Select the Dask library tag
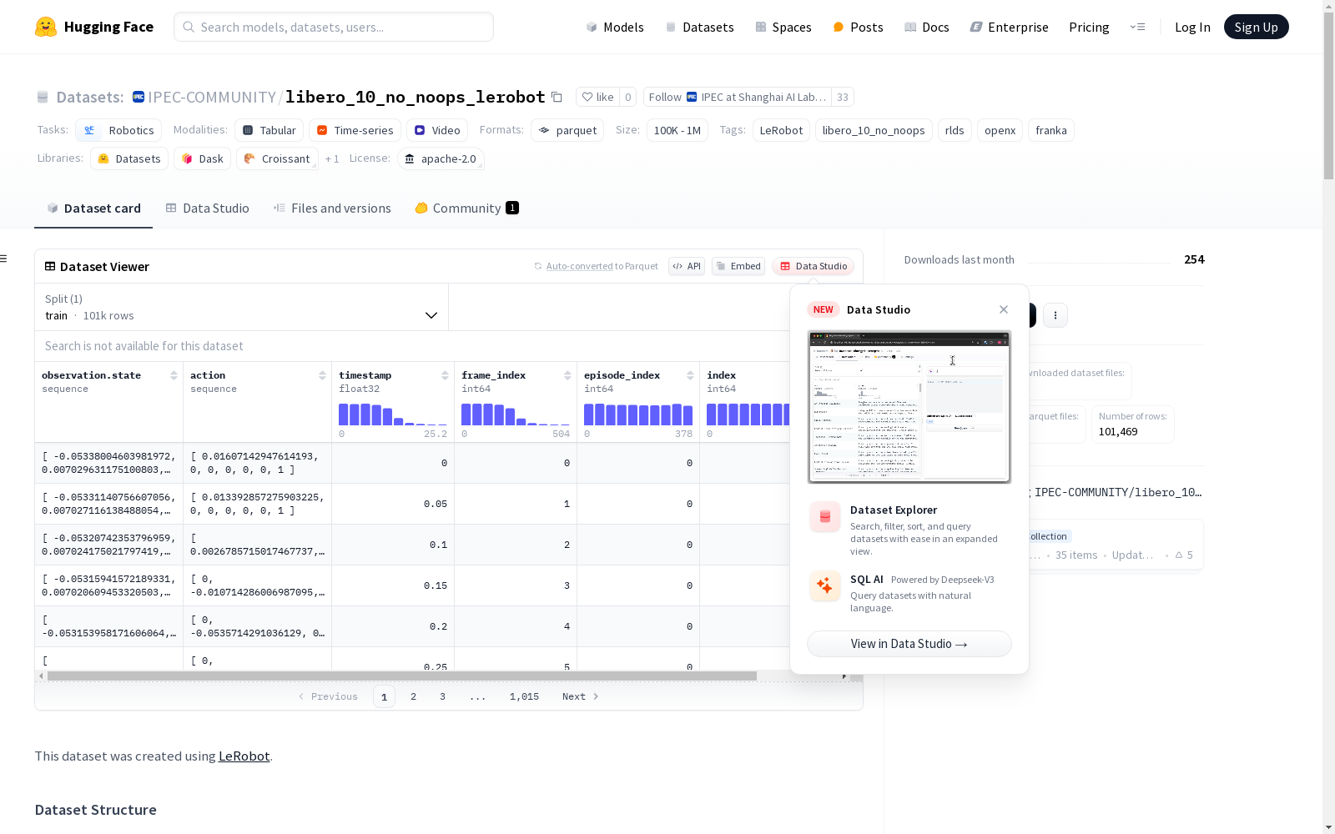The width and height of the screenshot is (1335, 834). point(202,158)
